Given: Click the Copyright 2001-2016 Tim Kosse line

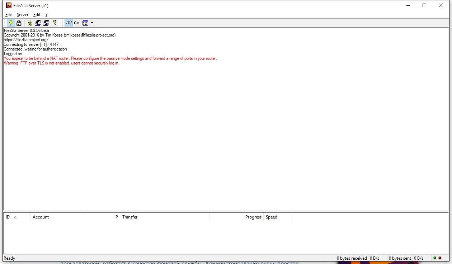Looking at the screenshot, I should pyautogui.click(x=60, y=35).
